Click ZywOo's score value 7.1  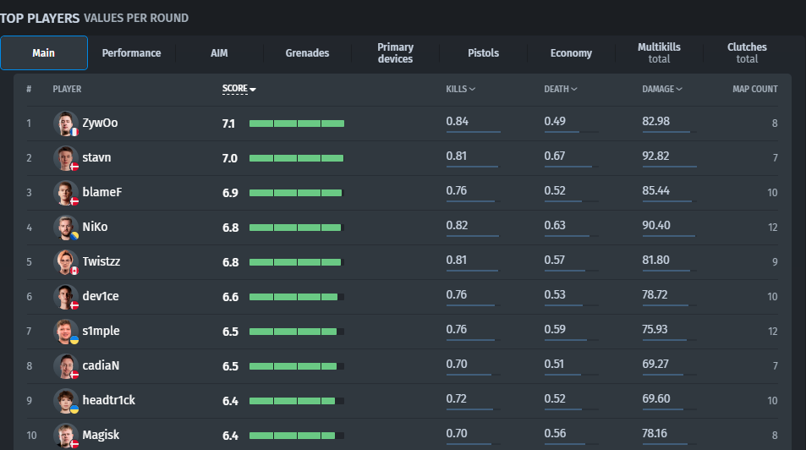coord(228,124)
